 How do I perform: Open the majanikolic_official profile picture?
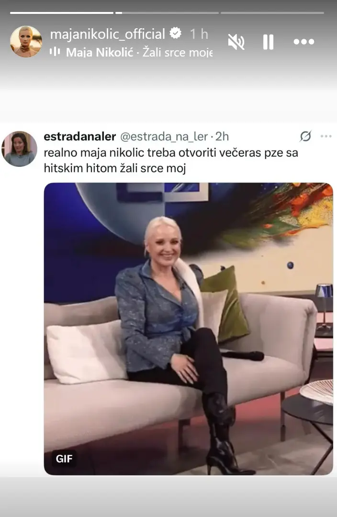[26, 42]
